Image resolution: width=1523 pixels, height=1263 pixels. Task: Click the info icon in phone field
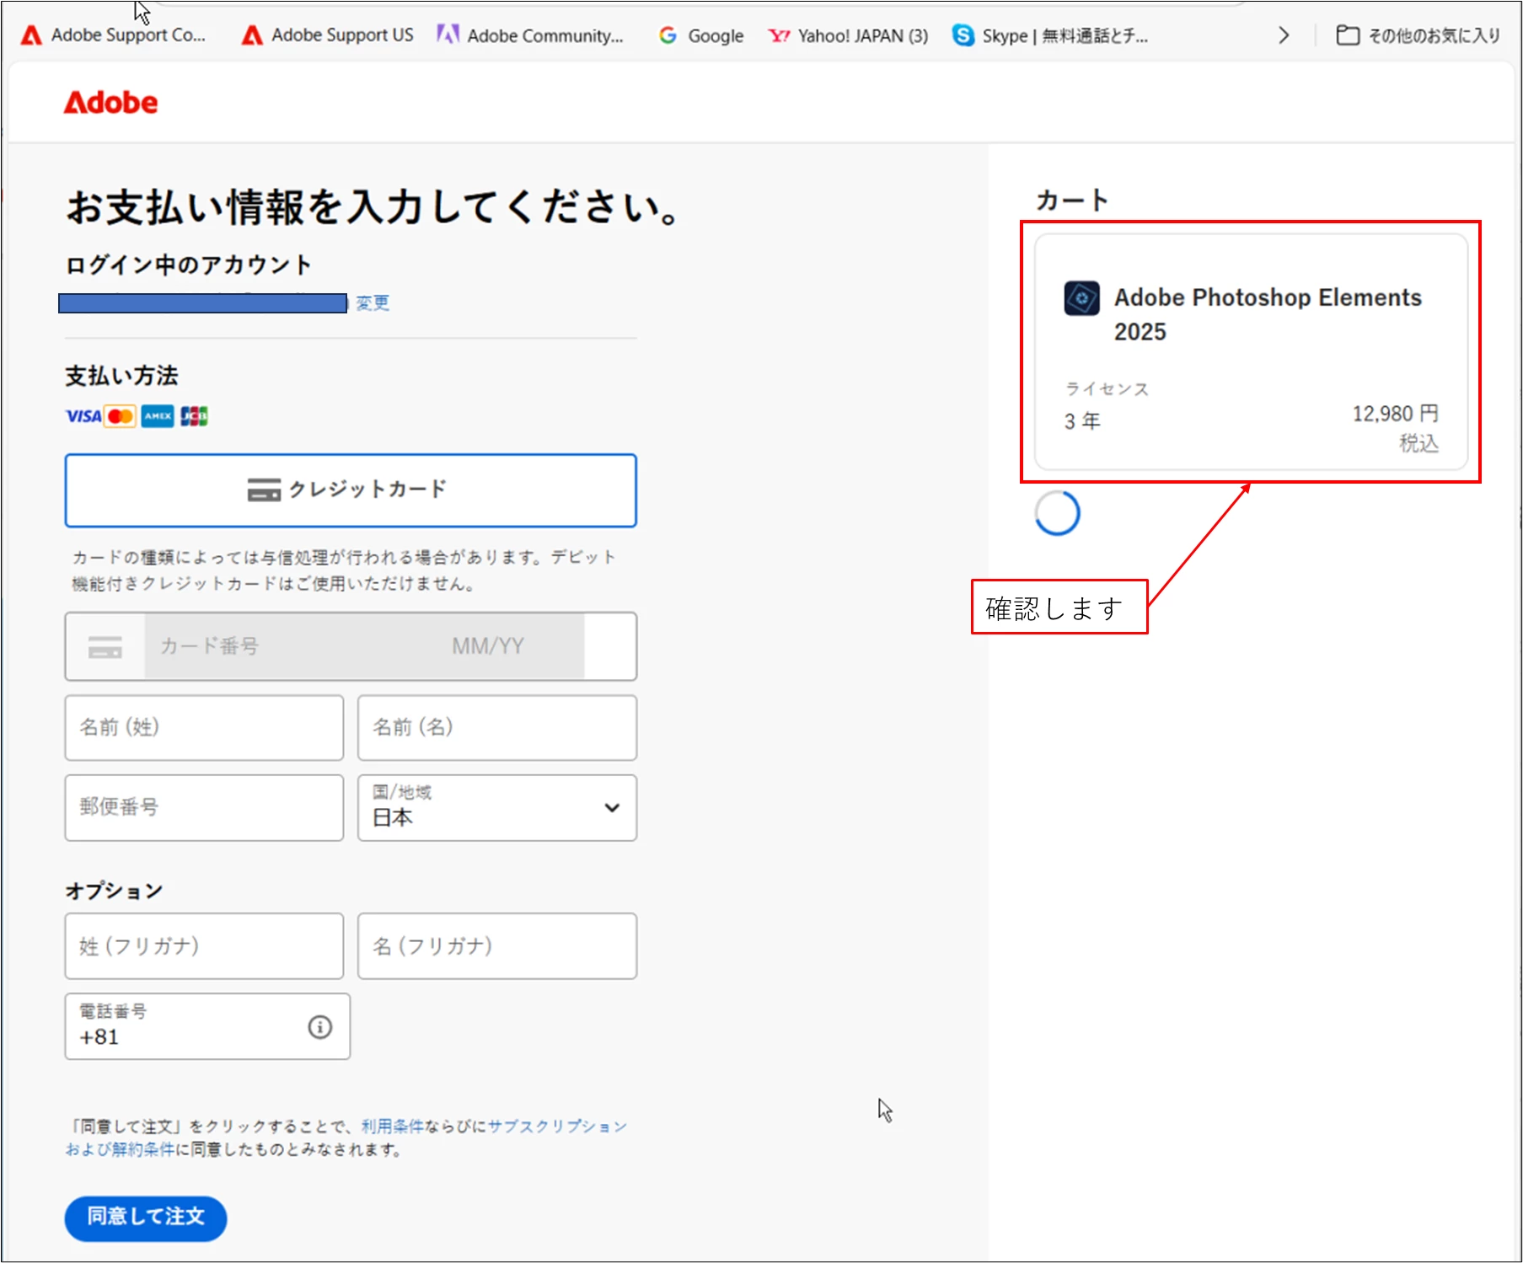320,1027
